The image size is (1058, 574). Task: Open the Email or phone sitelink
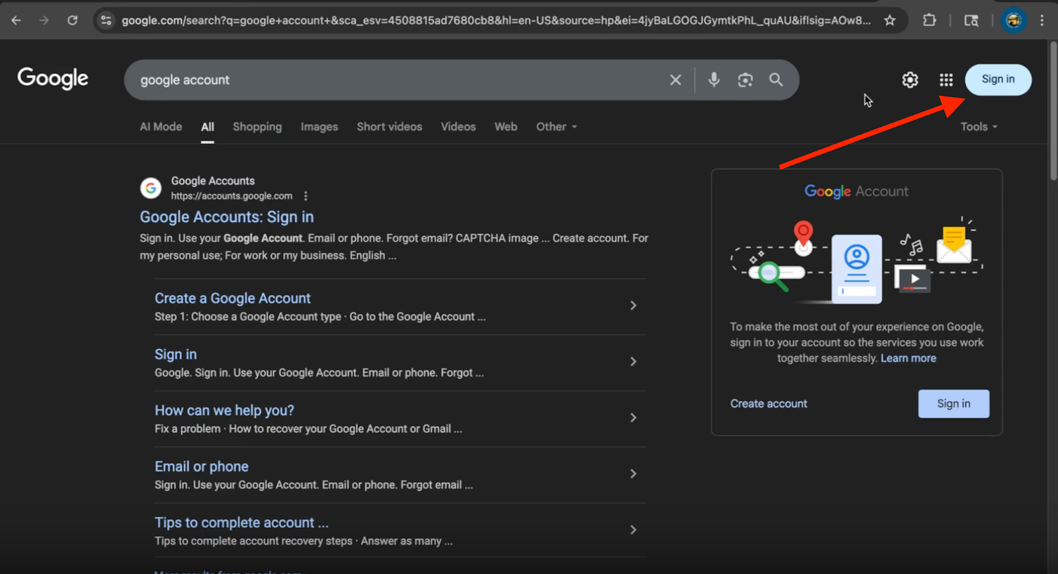[202, 467]
